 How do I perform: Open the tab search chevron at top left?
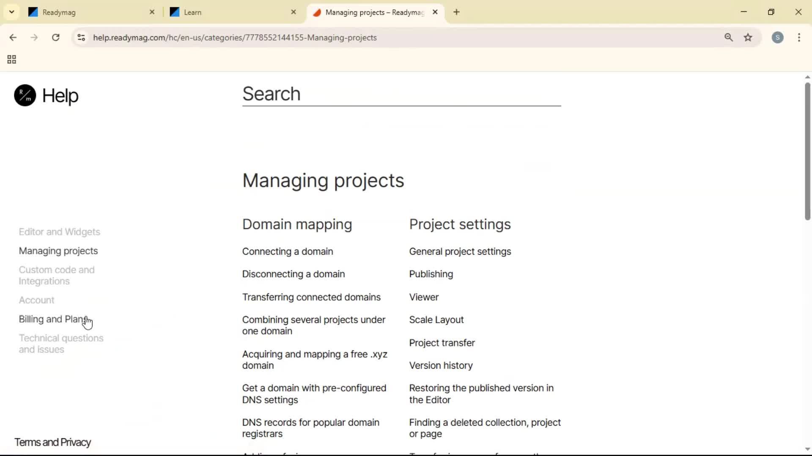[x=11, y=12]
